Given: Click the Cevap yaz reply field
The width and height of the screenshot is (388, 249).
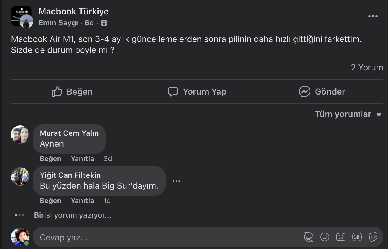Looking at the screenshot, I should coord(167,237).
